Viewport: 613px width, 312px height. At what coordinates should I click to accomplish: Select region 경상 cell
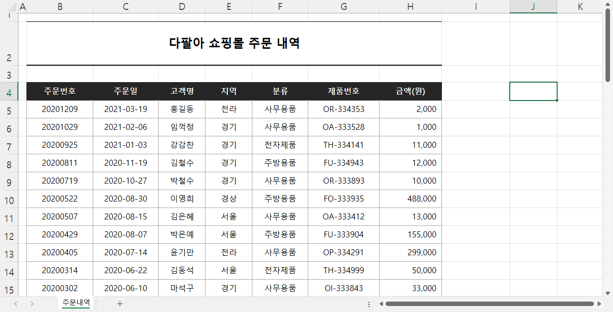[x=229, y=199]
